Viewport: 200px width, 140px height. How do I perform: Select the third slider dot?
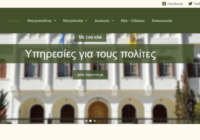tap(94, 121)
